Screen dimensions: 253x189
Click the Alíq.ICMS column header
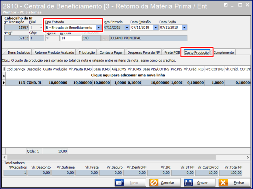click(x=119, y=69)
